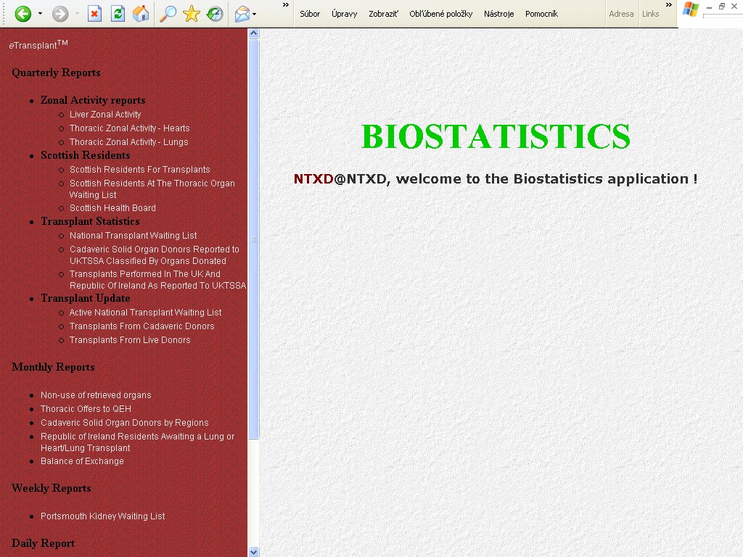Open the Obľúbené položky menu
The height and width of the screenshot is (557, 743).
point(440,14)
